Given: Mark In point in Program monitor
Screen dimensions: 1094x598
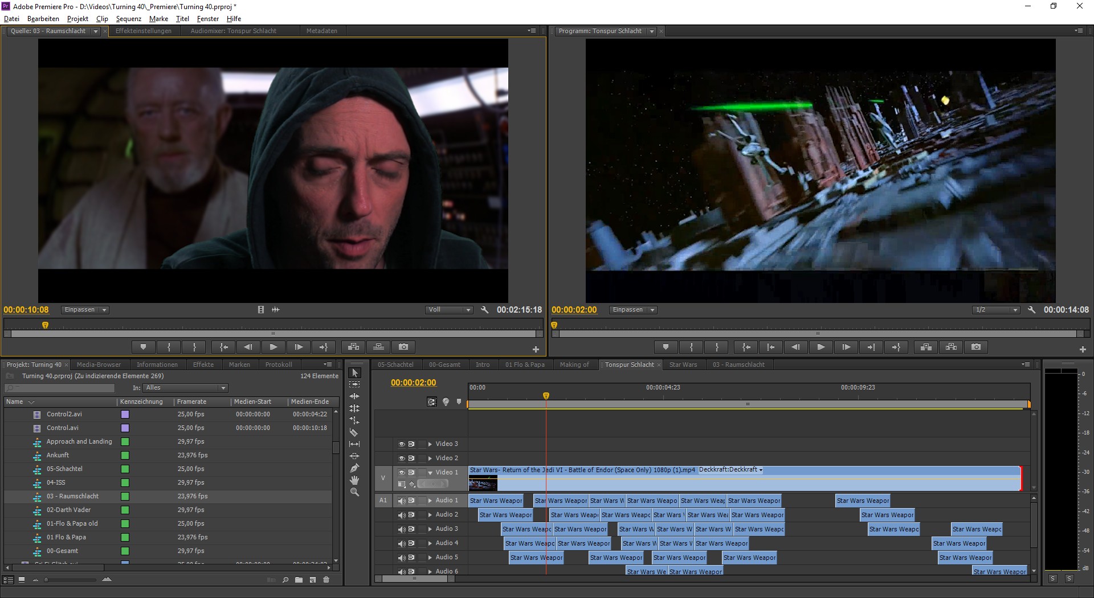Looking at the screenshot, I should pyautogui.click(x=691, y=347).
